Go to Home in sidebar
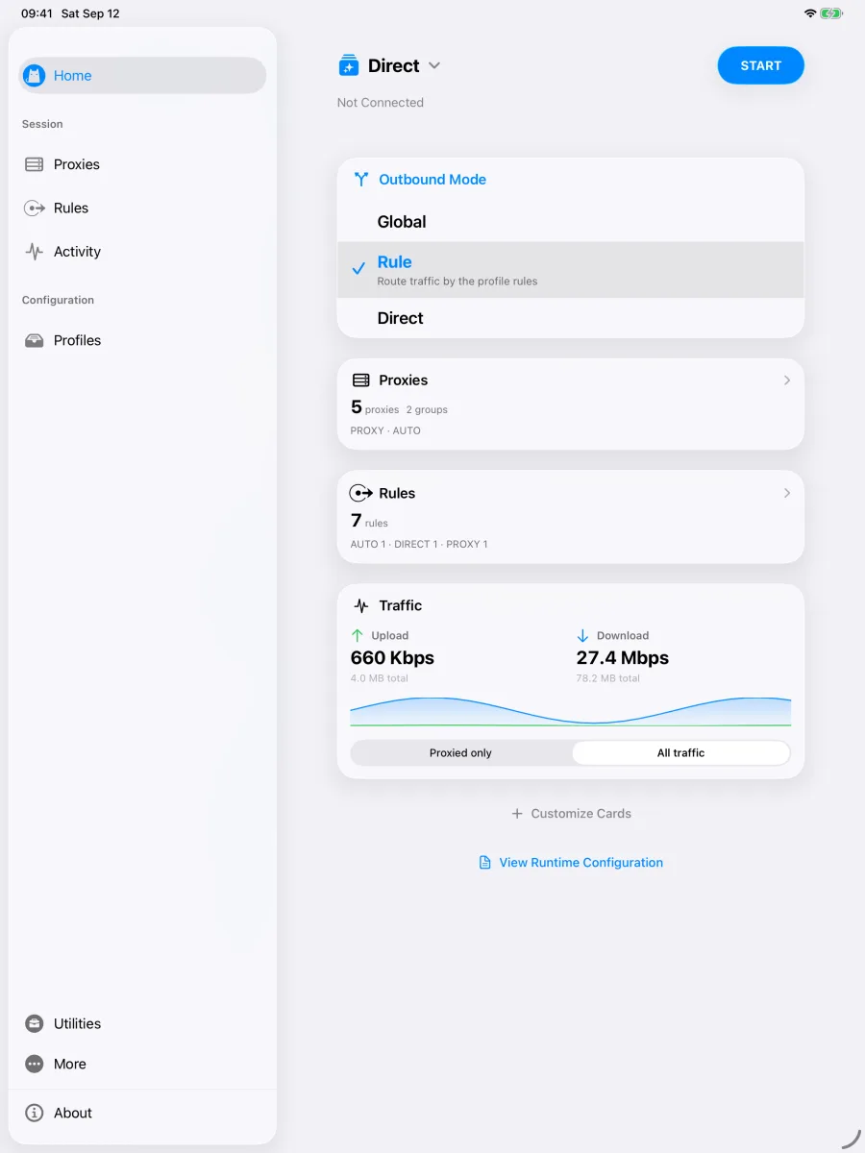 (142, 76)
